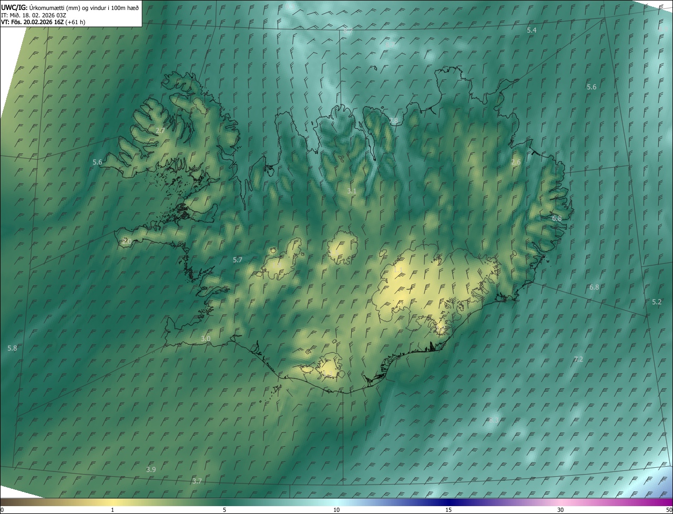Click the 5.2 value label
The image size is (673, 514).
pyautogui.click(x=657, y=302)
